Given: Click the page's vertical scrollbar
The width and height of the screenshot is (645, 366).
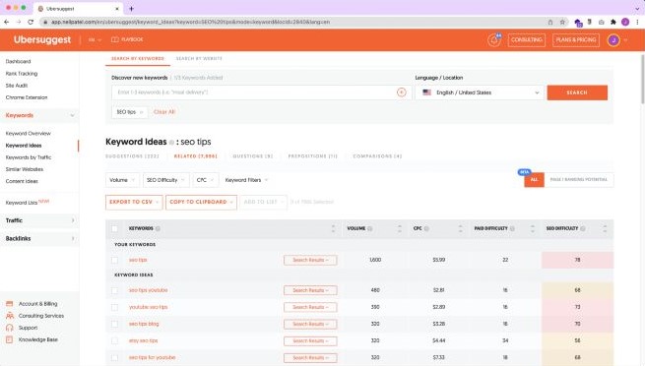Looking at the screenshot, I should [642, 80].
